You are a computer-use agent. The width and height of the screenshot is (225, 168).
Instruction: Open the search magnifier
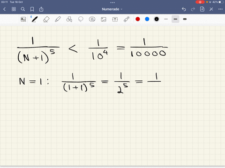point(23,9)
